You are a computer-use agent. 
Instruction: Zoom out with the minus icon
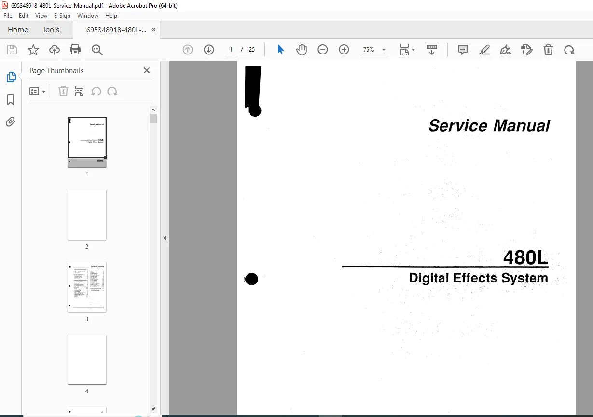[x=323, y=50]
